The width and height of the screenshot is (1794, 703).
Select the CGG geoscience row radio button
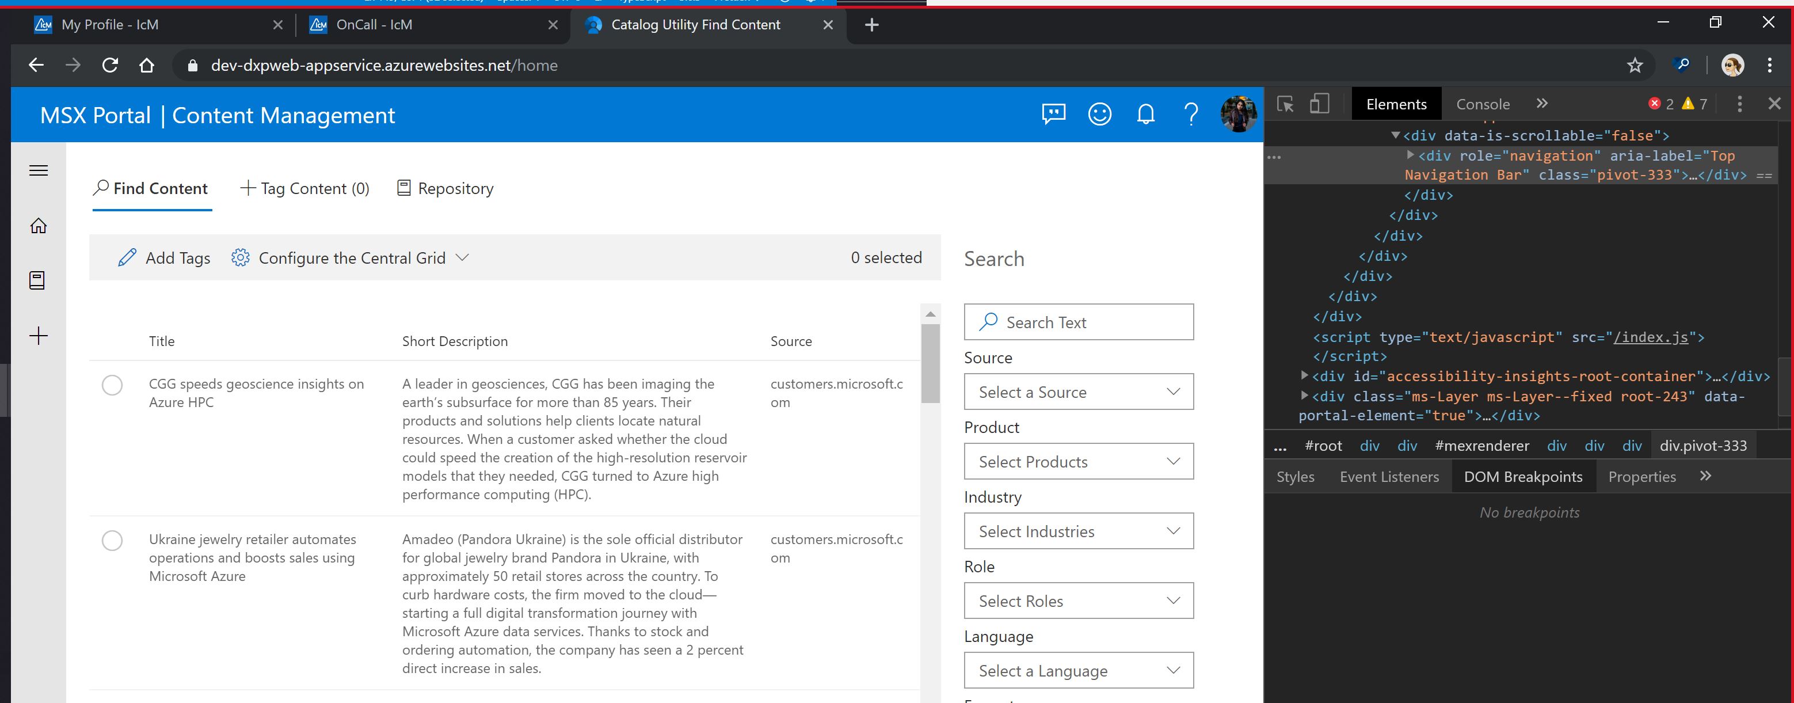(112, 385)
